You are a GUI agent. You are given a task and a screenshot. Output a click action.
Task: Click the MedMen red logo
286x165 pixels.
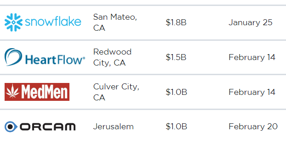coord(37,92)
